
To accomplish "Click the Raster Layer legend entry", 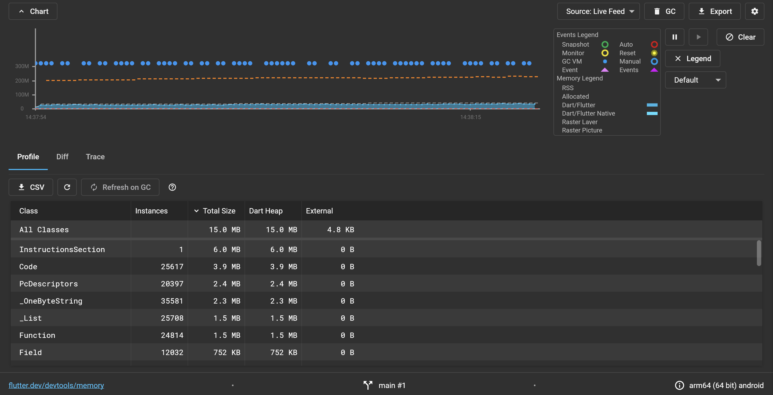I will click(579, 122).
